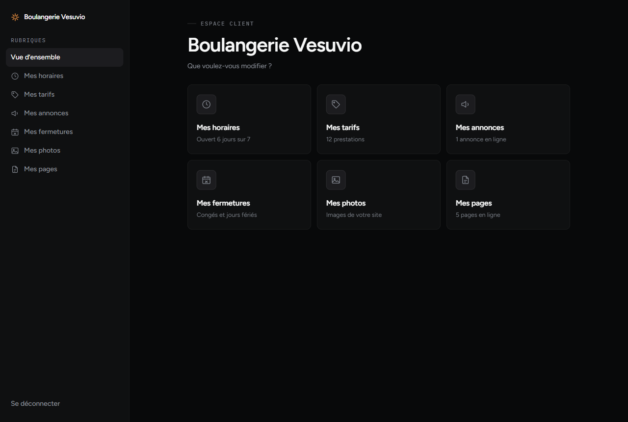Click the clock icon beside Mes horaires in sidebar
This screenshot has width=628, height=422.
click(x=15, y=76)
